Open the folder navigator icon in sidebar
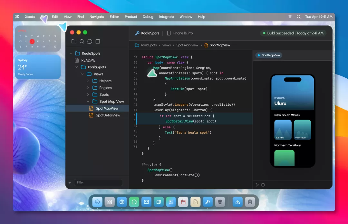 coord(74,41)
